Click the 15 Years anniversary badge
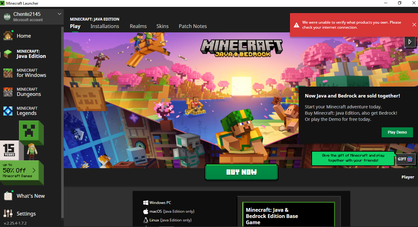The height and width of the screenshot is (227, 418). [9, 150]
